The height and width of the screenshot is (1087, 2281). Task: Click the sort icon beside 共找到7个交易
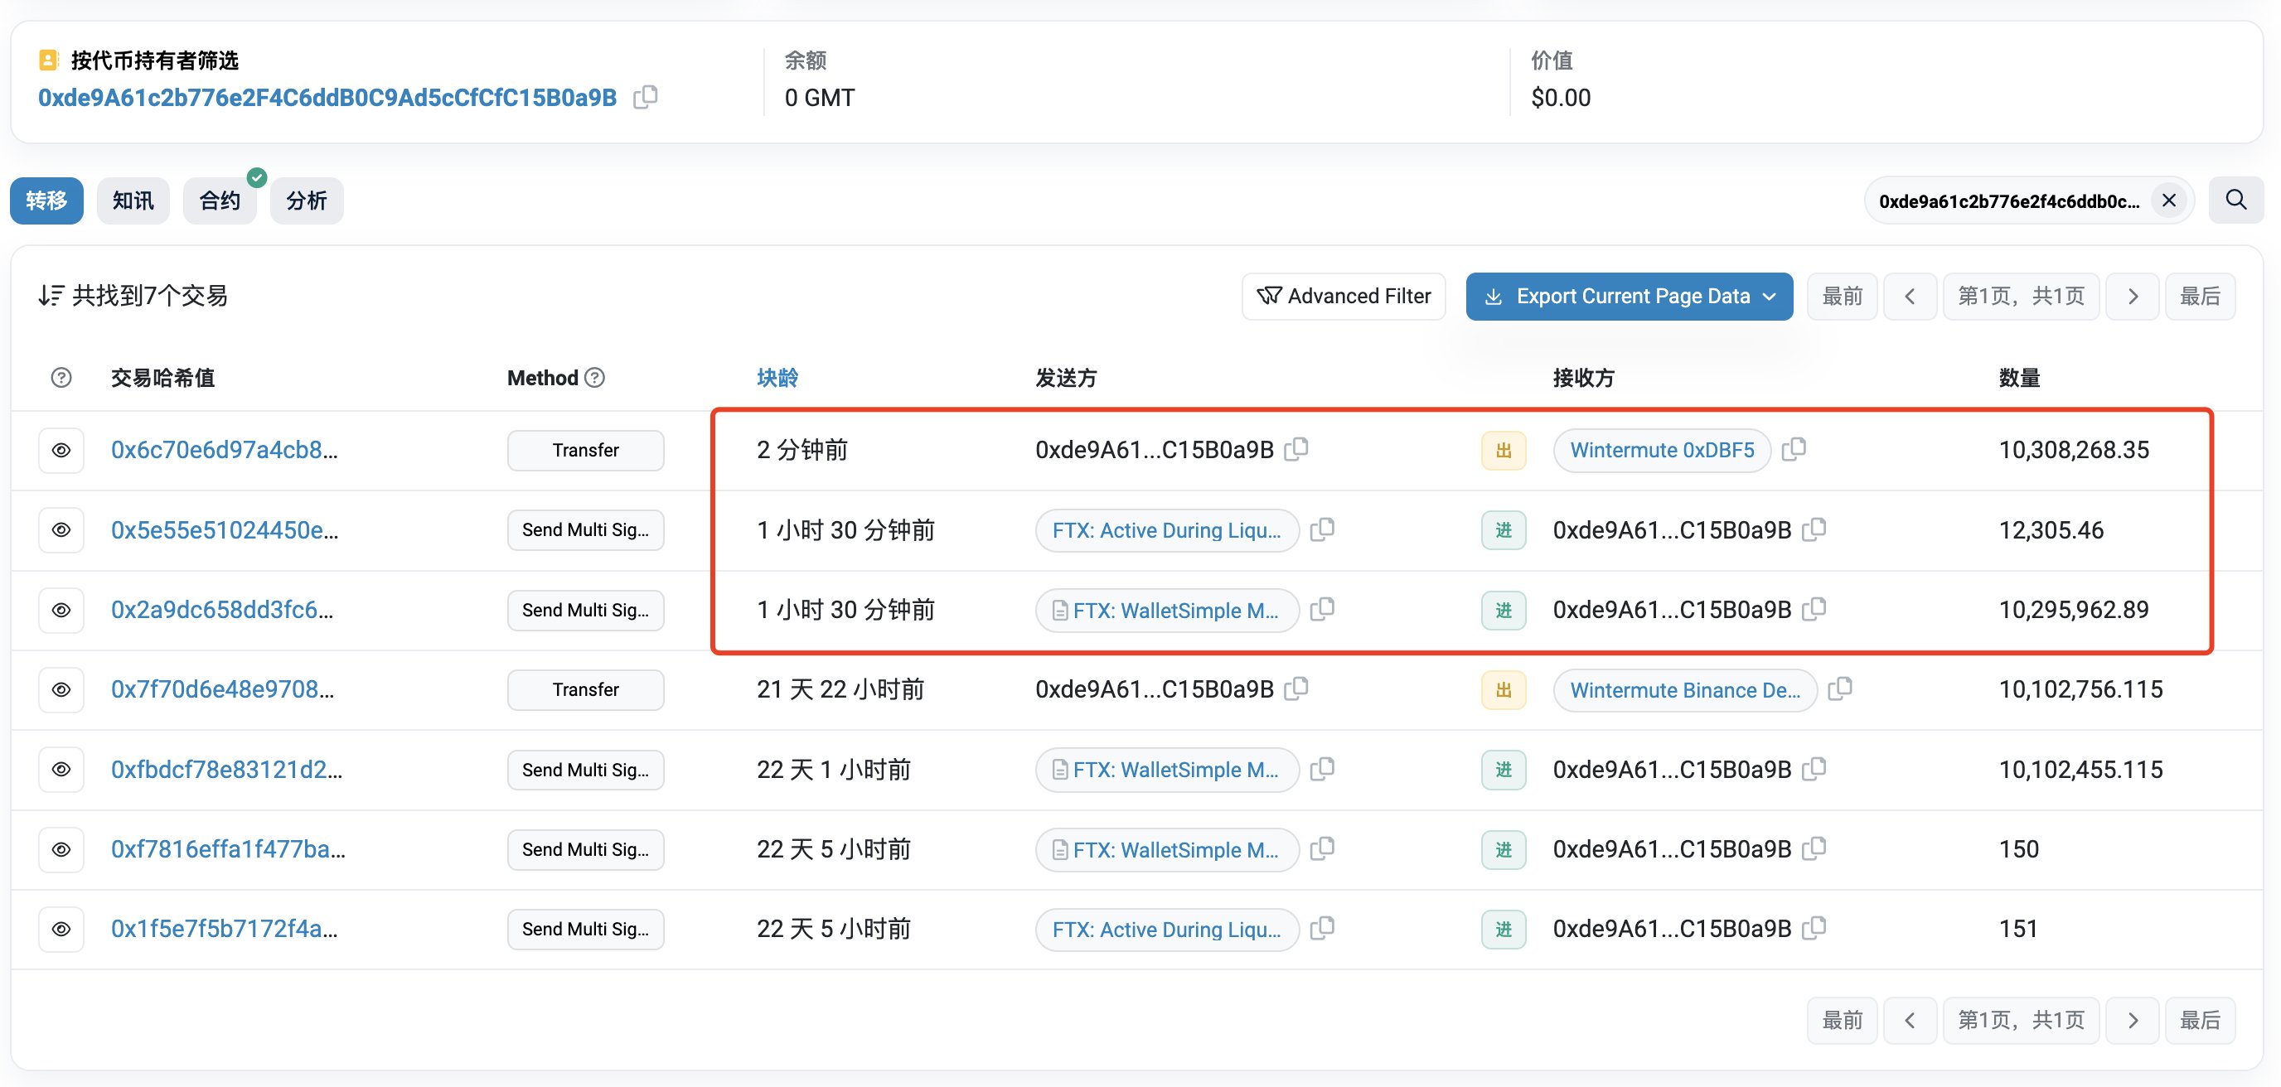[51, 296]
